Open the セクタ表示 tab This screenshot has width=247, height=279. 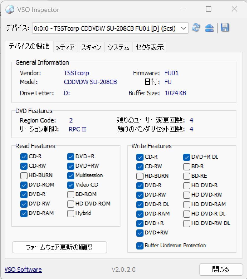tap(149, 47)
